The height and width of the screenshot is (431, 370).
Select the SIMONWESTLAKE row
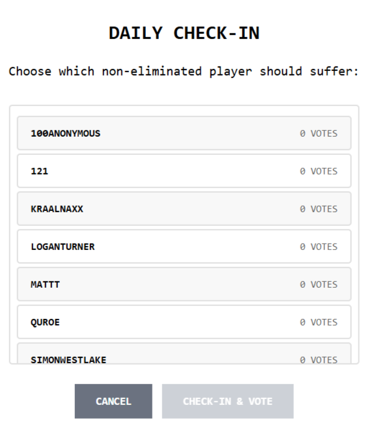[x=184, y=354]
